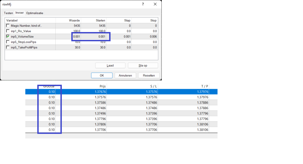Click the T / P column header
This screenshot has height=164, width=303.
205,86
